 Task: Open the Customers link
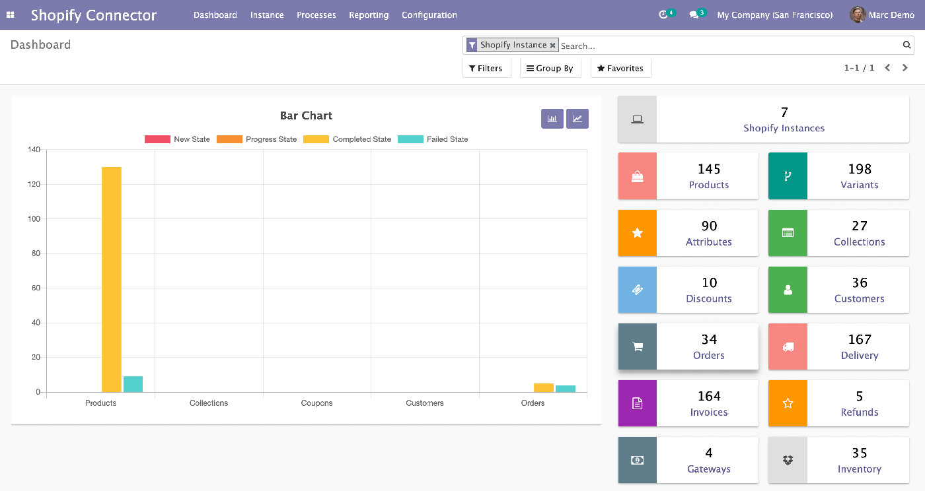coord(860,298)
